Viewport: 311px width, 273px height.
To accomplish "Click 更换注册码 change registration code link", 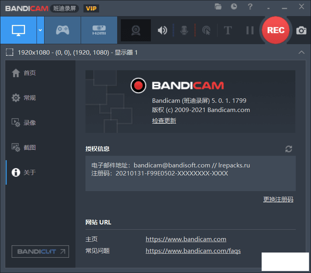I will pos(278,200).
